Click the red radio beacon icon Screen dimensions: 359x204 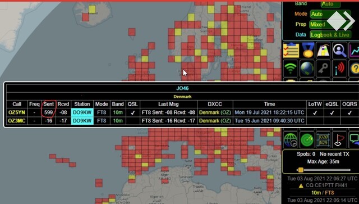click(x=339, y=68)
